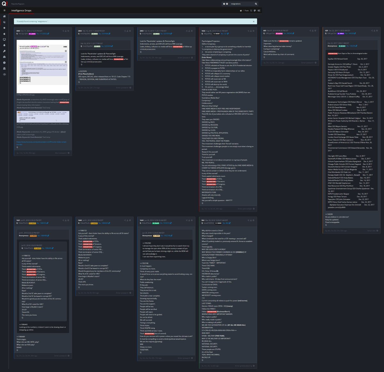Viewport: 384px width, 372px height.
Task: Submit search with magnifier icon
Action: click(256, 4)
